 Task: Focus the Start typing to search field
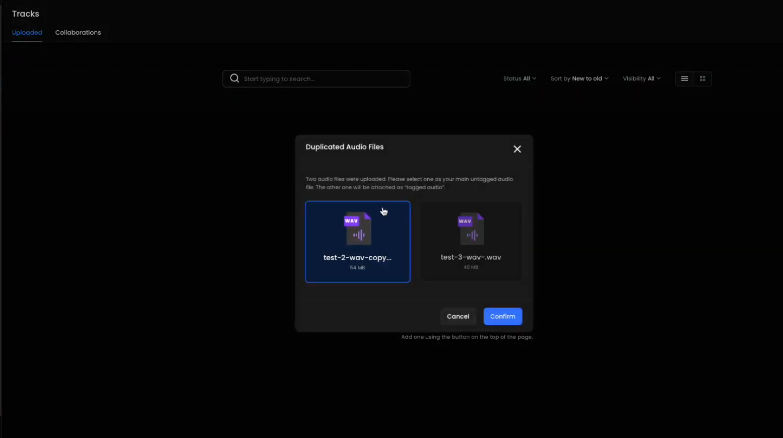click(x=322, y=79)
